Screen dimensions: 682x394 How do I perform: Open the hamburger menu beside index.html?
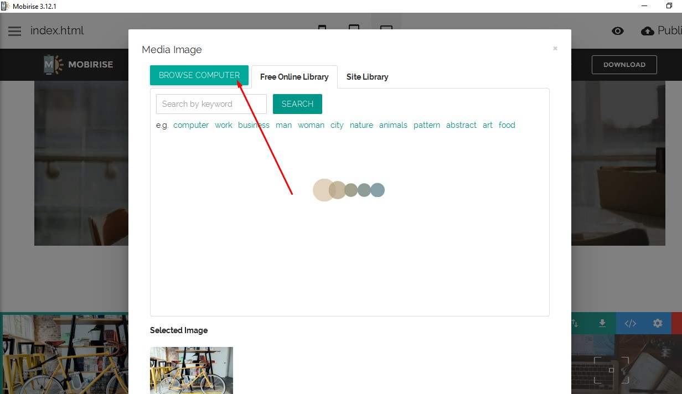(14, 31)
